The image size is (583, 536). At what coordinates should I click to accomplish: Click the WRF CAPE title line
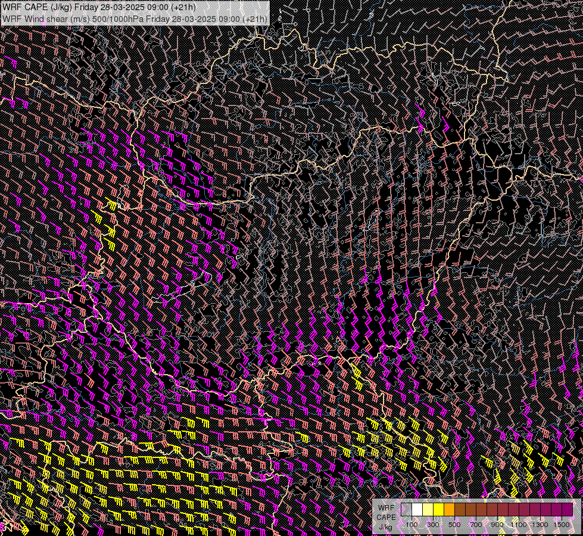click(99, 7)
